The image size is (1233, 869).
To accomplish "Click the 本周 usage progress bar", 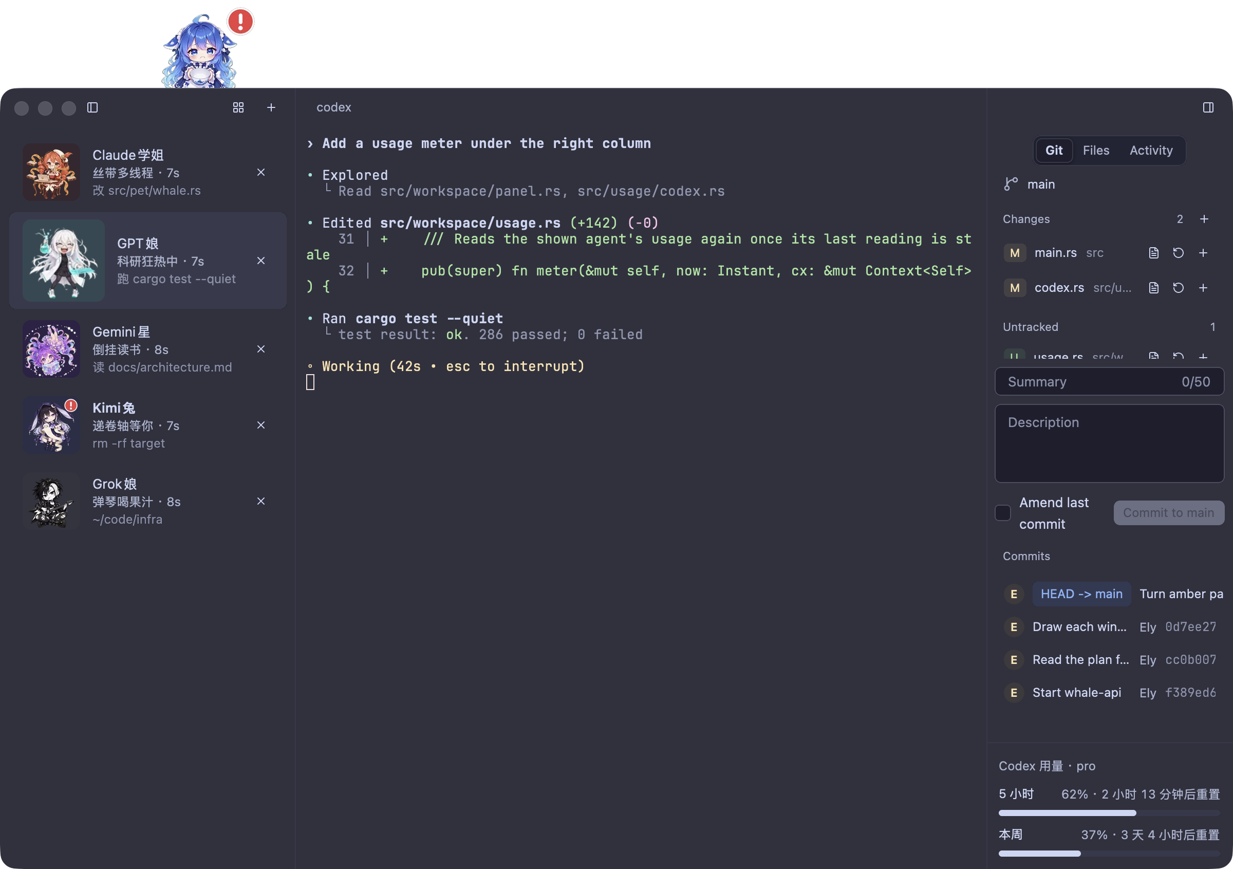I will click(1109, 854).
